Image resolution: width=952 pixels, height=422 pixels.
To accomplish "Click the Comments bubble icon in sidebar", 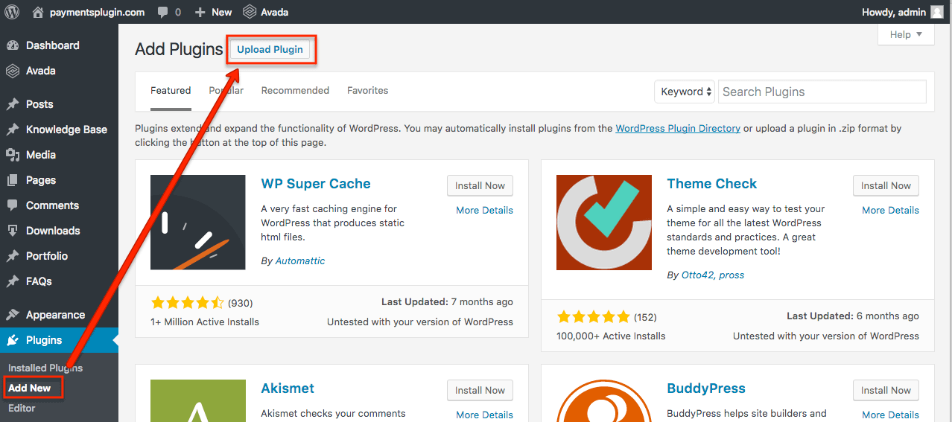I will pyautogui.click(x=13, y=205).
